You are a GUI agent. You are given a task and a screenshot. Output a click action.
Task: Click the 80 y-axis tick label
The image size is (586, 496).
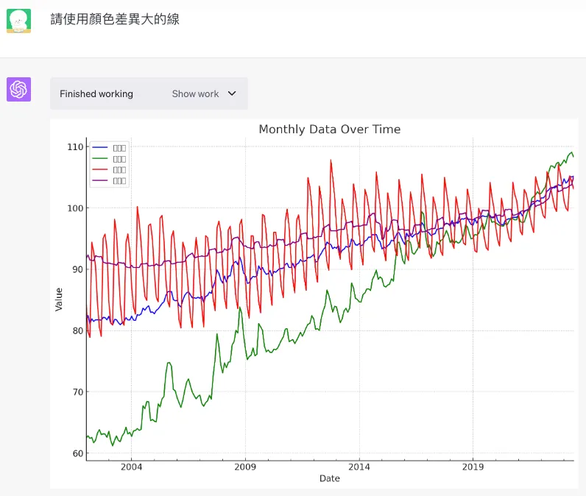pos(78,331)
